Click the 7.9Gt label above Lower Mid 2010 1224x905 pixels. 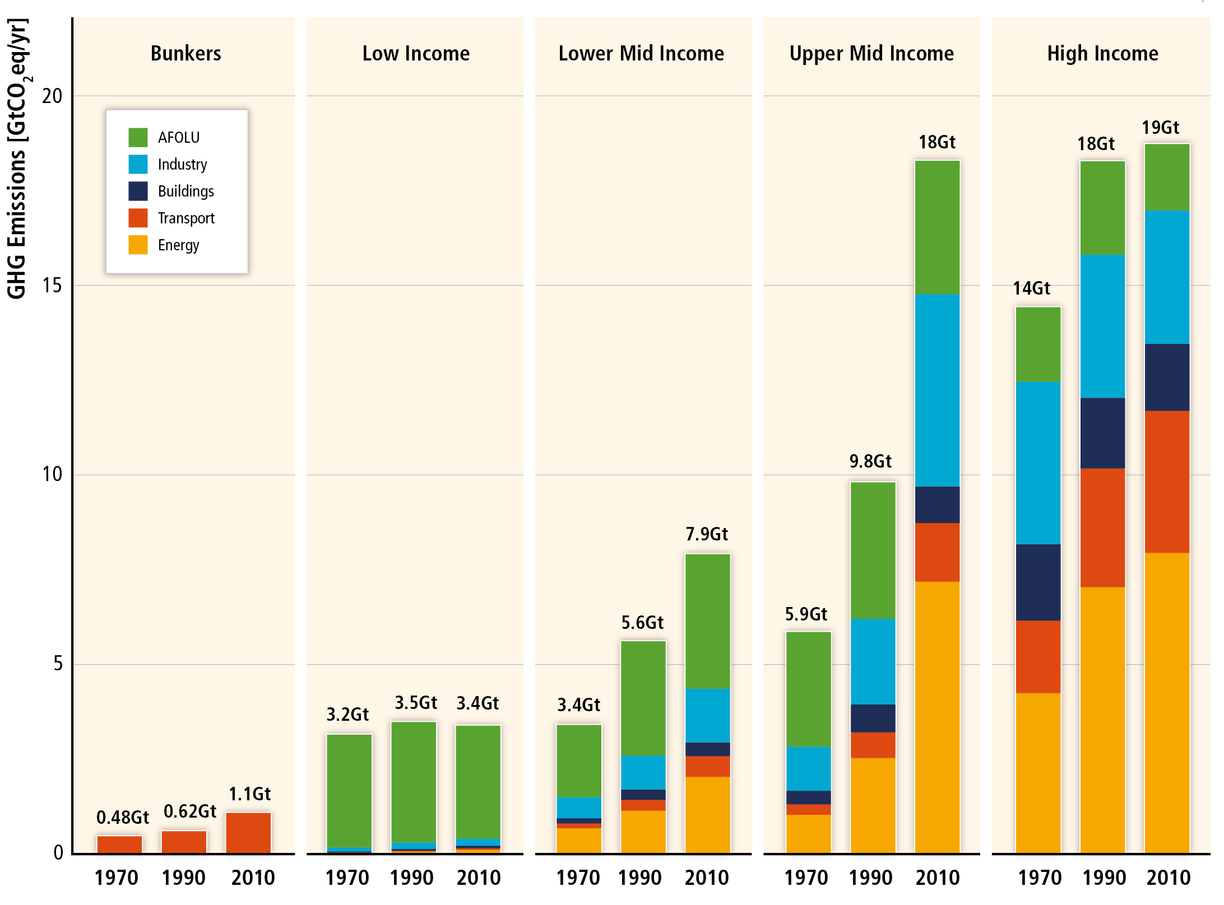pyautogui.click(x=707, y=534)
